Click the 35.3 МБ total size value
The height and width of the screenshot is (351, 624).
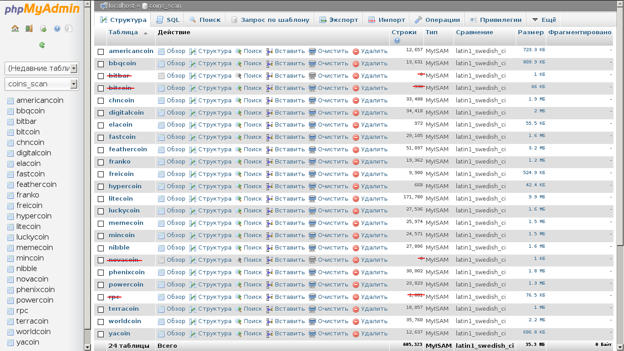coord(536,345)
